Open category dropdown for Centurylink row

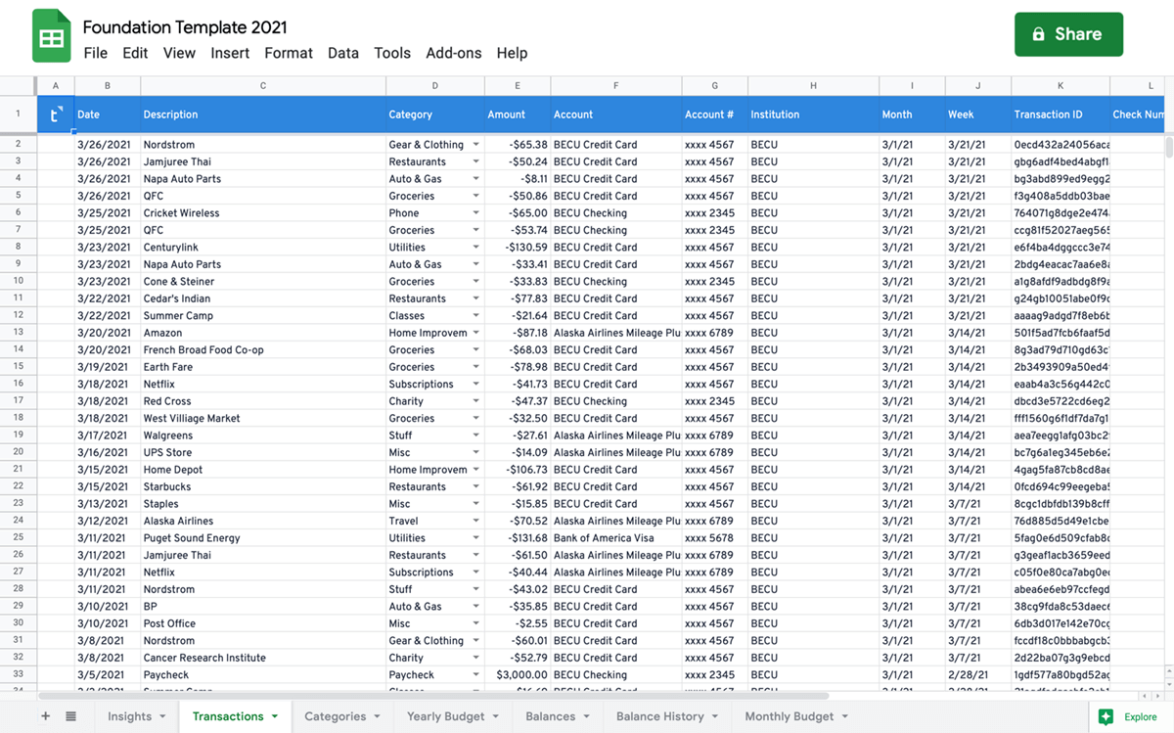[x=476, y=248]
